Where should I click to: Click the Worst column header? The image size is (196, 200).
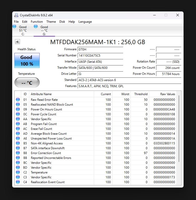click(x=121, y=94)
